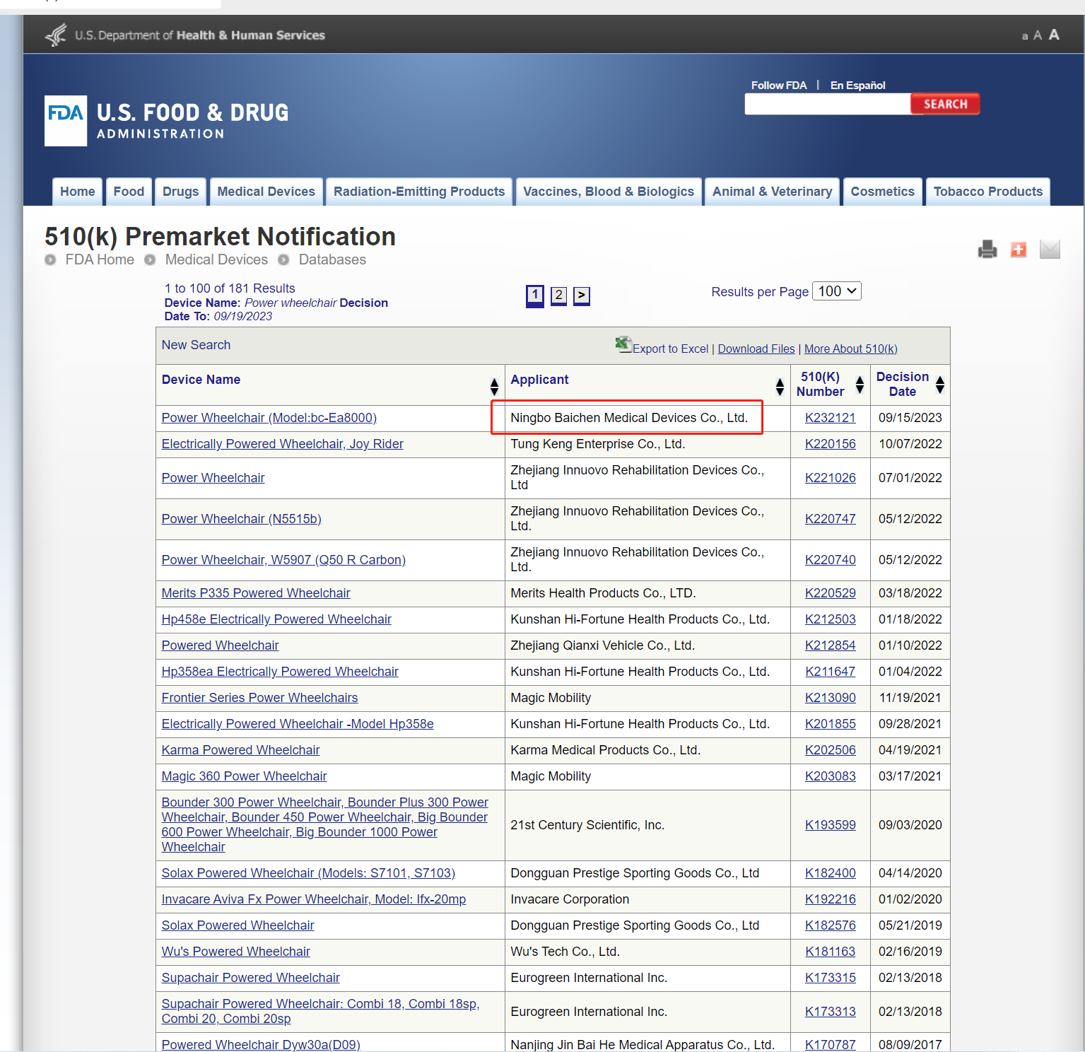This screenshot has width=1085, height=1052.
Task: Open K173315 510(k) record
Action: pos(831,978)
